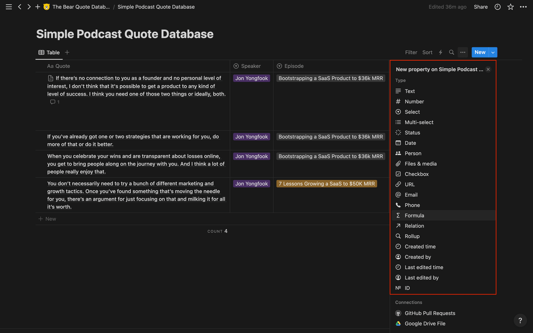Image resolution: width=533 pixels, height=333 pixels.
Task: Open comments on the first quote
Action: pos(54,102)
